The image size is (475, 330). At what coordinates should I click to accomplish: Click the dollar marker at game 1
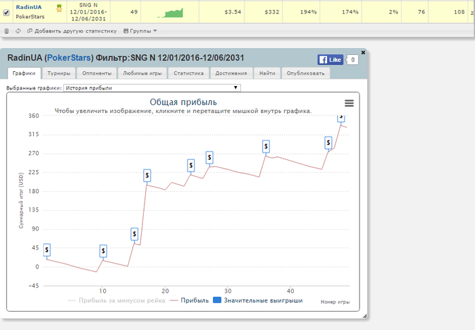[x=47, y=250]
